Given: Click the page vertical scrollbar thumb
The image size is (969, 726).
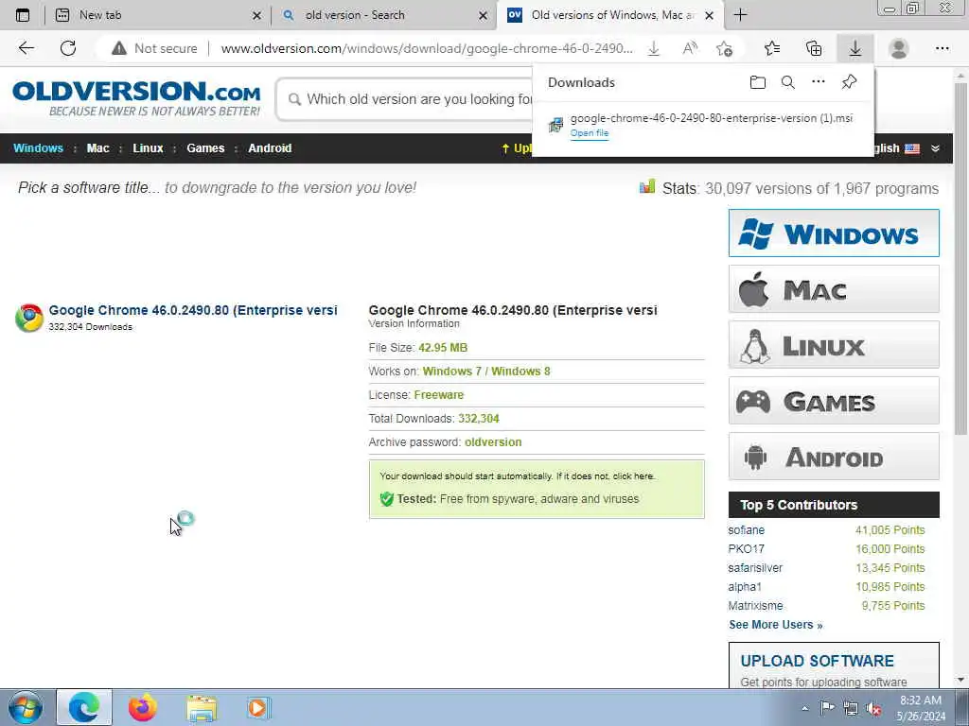Looking at the screenshot, I should tap(960, 259).
